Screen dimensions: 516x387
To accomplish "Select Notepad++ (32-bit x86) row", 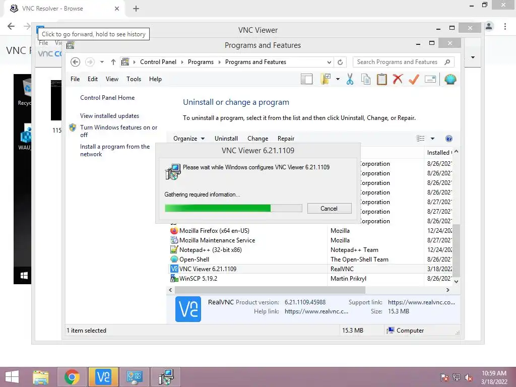I will pyautogui.click(x=310, y=250).
